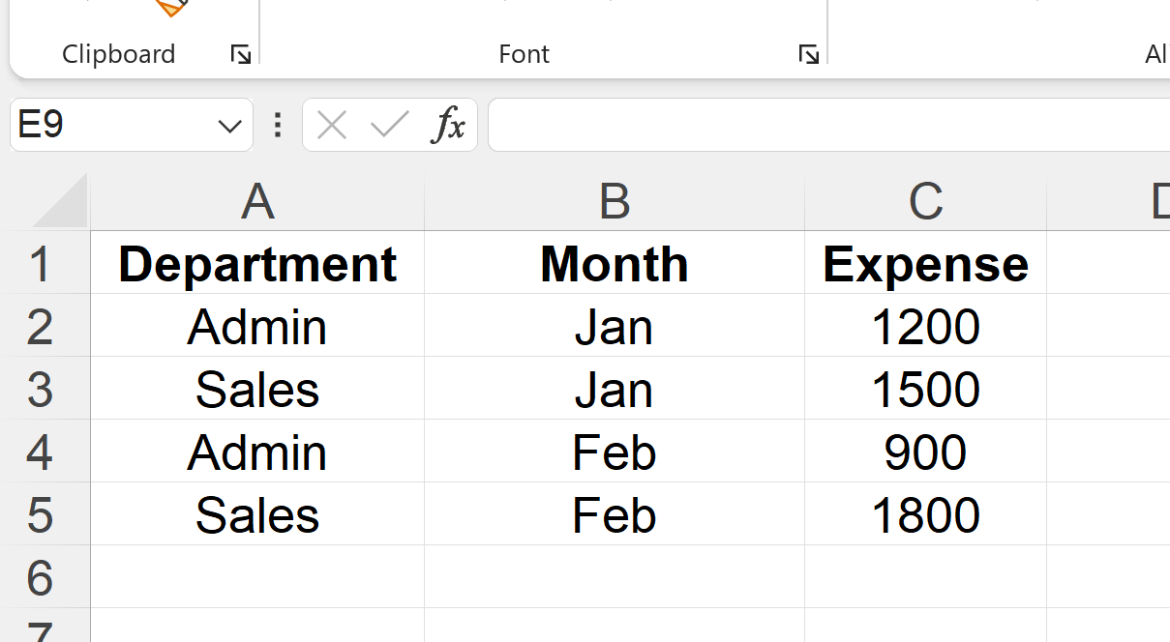Click the Name Box showing E9
Screen dimensions: 1170x642
[132, 125]
